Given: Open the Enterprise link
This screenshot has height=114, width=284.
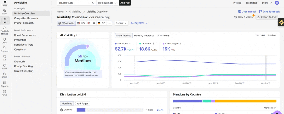Looking at the screenshot, I should pos(252,3).
